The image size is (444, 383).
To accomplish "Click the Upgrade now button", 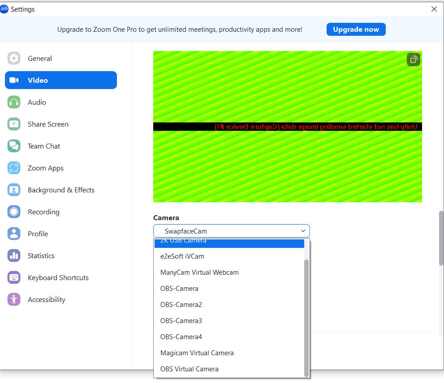I will 356,29.
